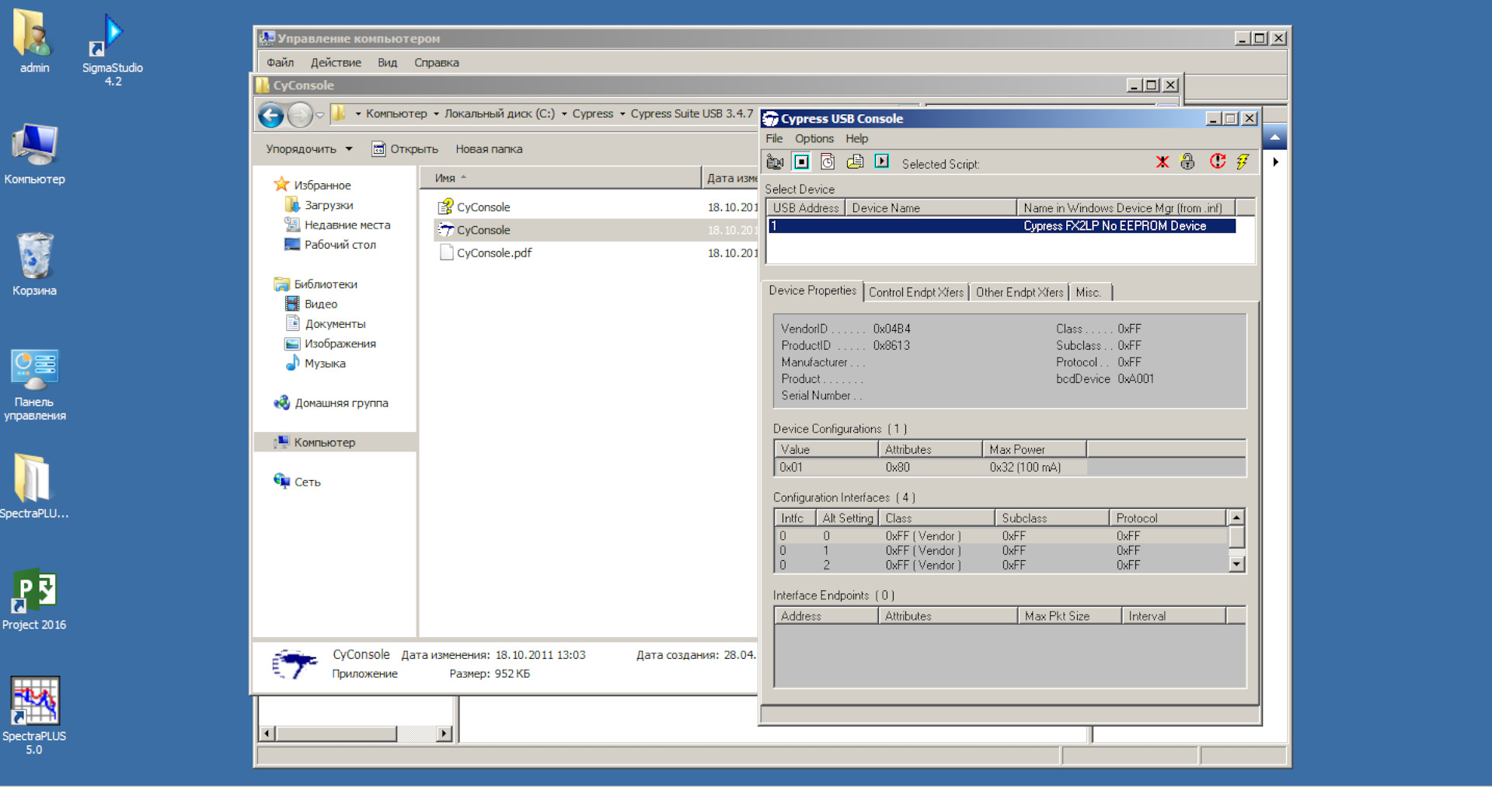1492x787 pixels.
Task: Click Cypress Suite USB 3.4.7 breadcrumb
Action: click(x=692, y=113)
